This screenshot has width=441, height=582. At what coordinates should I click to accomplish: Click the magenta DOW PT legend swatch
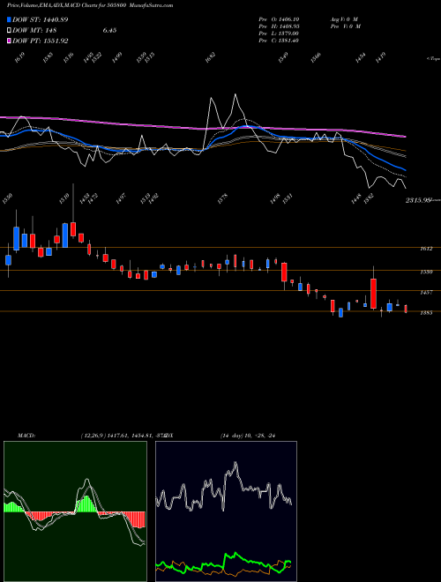[9, 41]
